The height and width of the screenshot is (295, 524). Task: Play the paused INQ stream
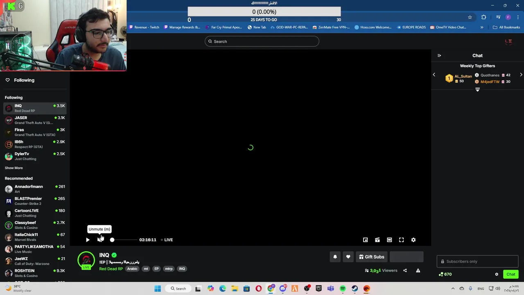[x=88, y=240]
